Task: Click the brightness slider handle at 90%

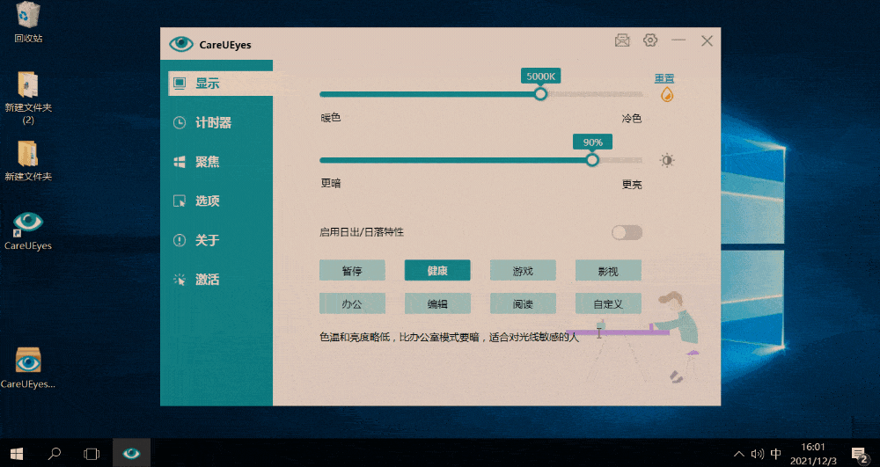Action: 592,160
